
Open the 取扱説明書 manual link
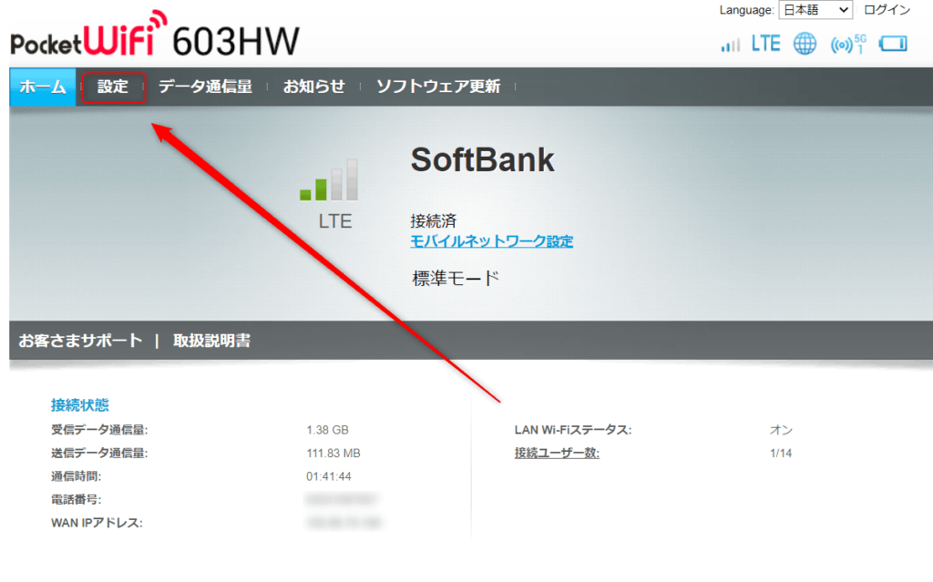click(x=211, y=341)
